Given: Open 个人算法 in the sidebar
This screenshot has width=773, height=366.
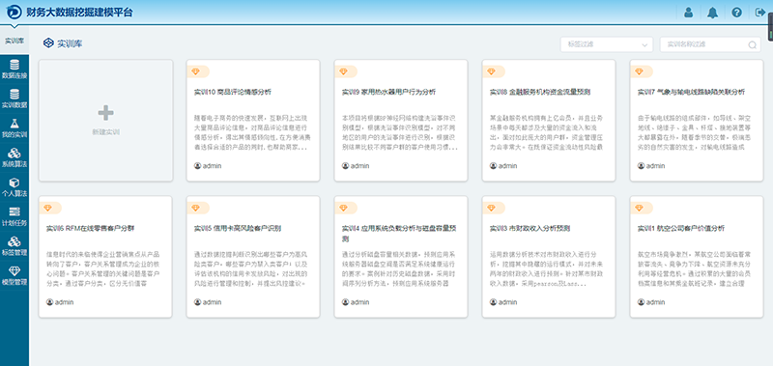Looking at the screenshot, I should click(x=14, y=187).
